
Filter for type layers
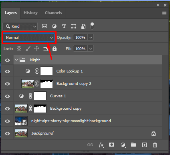click(x=64, y=26)
